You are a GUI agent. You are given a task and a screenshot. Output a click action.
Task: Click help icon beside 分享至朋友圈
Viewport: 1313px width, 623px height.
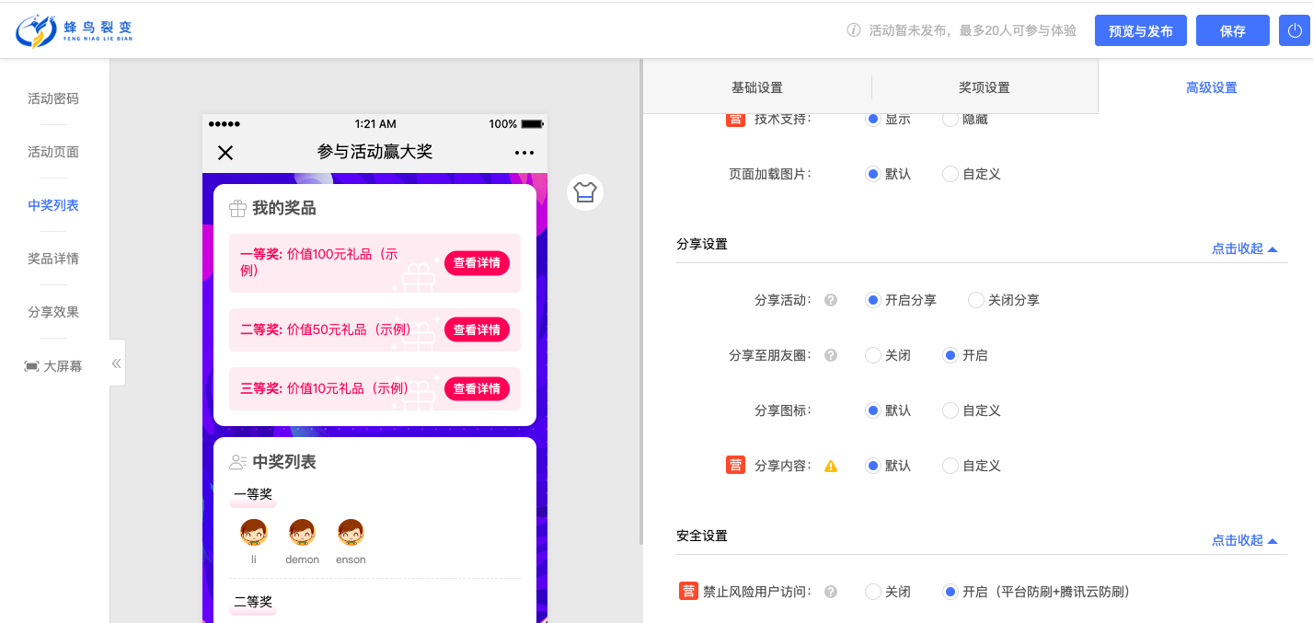[x=831, y=355]
